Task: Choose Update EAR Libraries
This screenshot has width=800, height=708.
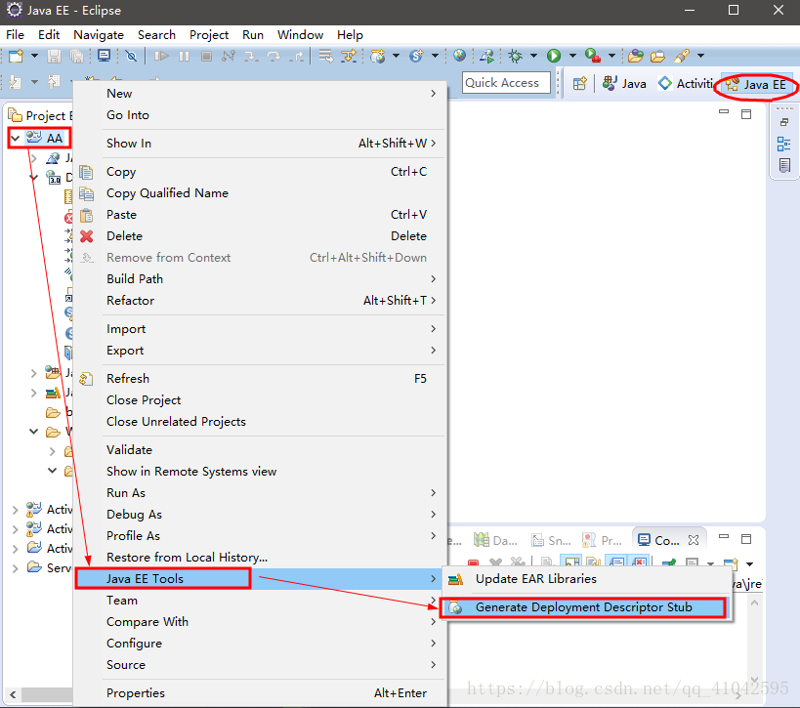Action: click(x=586, y=579)
